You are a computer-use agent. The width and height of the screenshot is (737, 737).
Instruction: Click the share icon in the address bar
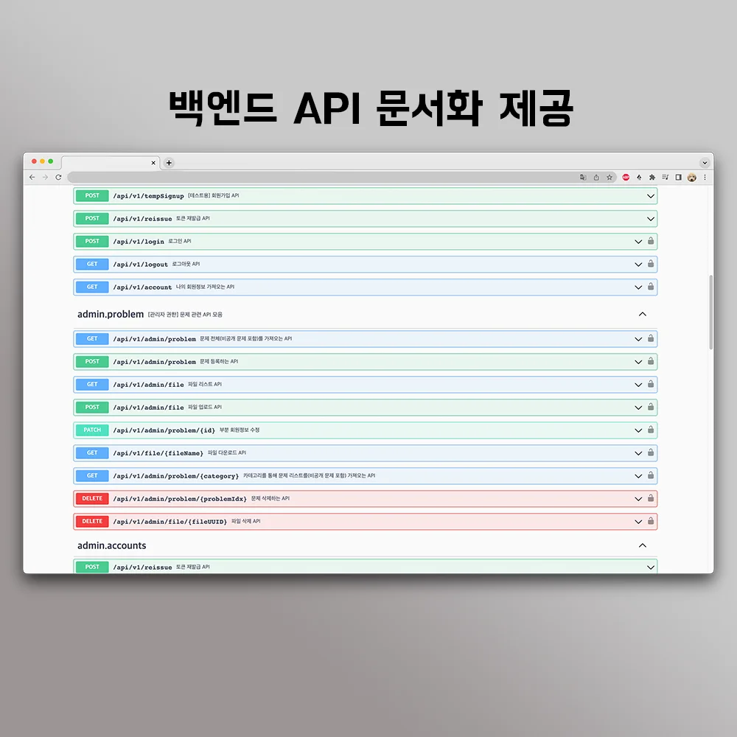(597, 177)
